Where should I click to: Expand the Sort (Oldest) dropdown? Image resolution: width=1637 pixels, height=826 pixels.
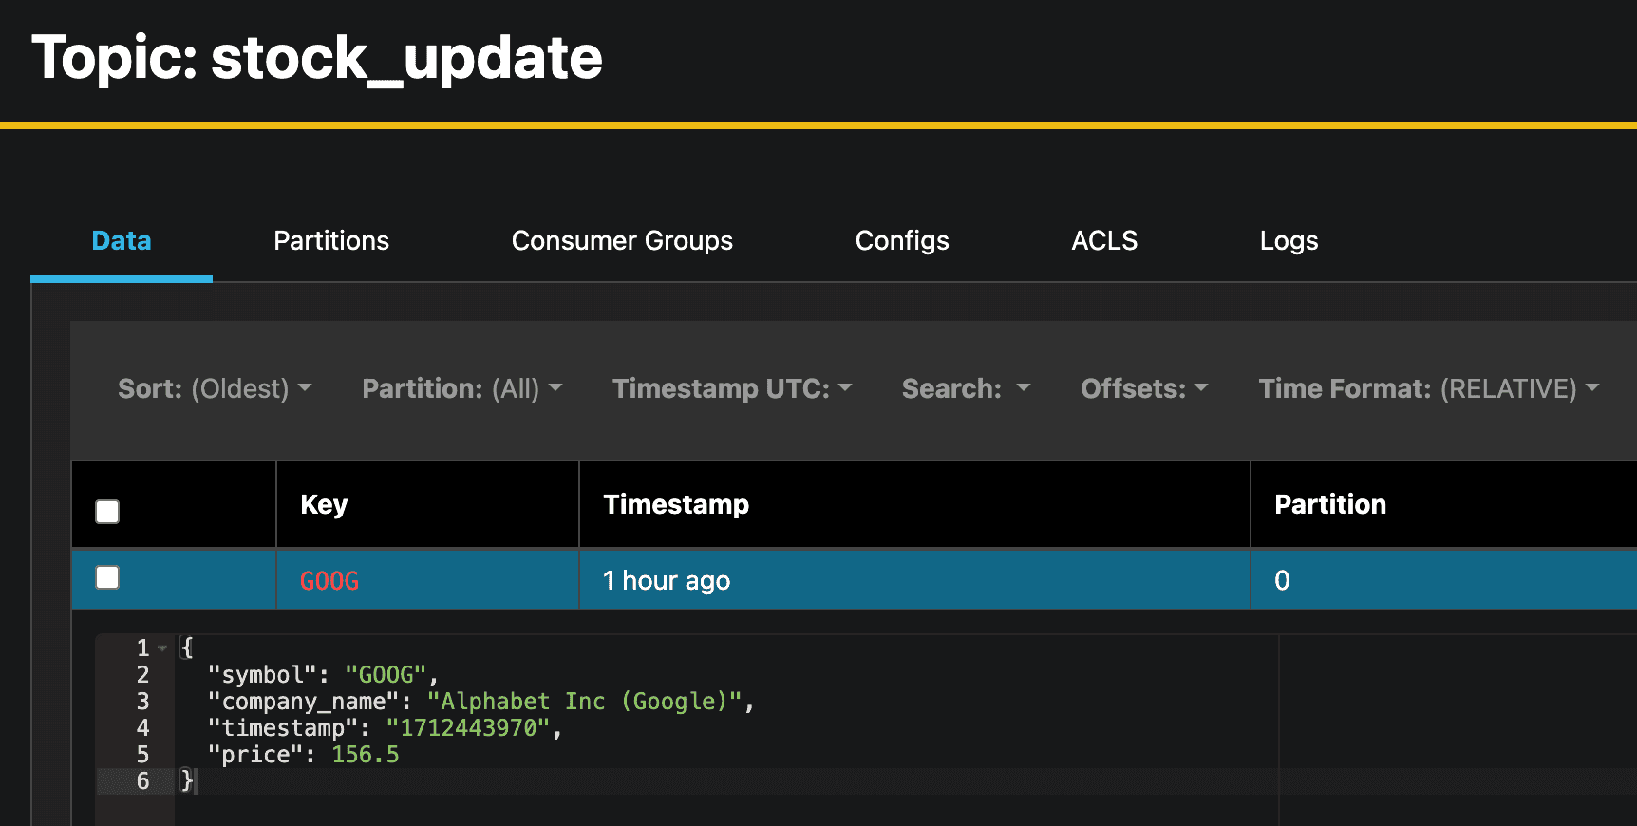coord(215,388)
